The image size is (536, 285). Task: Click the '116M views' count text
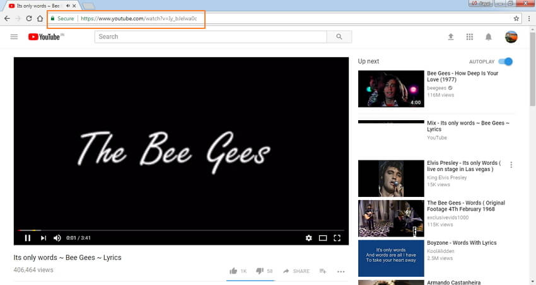(441, 95)
